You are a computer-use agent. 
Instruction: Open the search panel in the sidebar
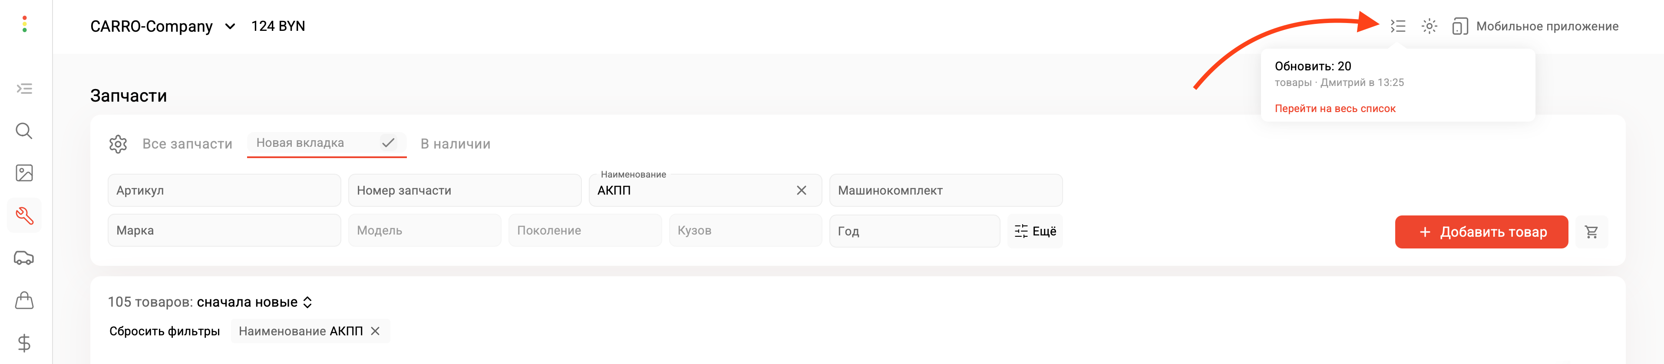tap(24, 131)
